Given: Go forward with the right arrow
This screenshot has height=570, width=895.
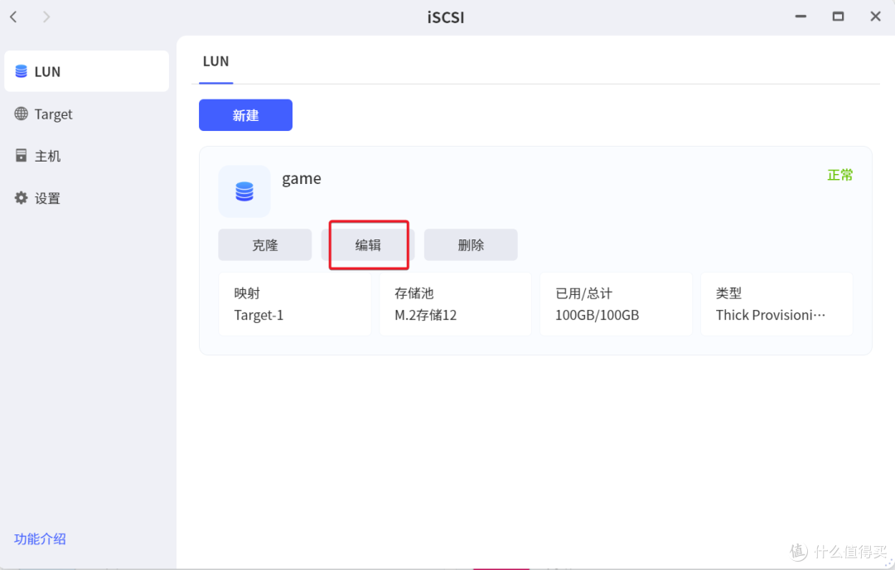Looking at the screenshot, I should pos(46,17).
